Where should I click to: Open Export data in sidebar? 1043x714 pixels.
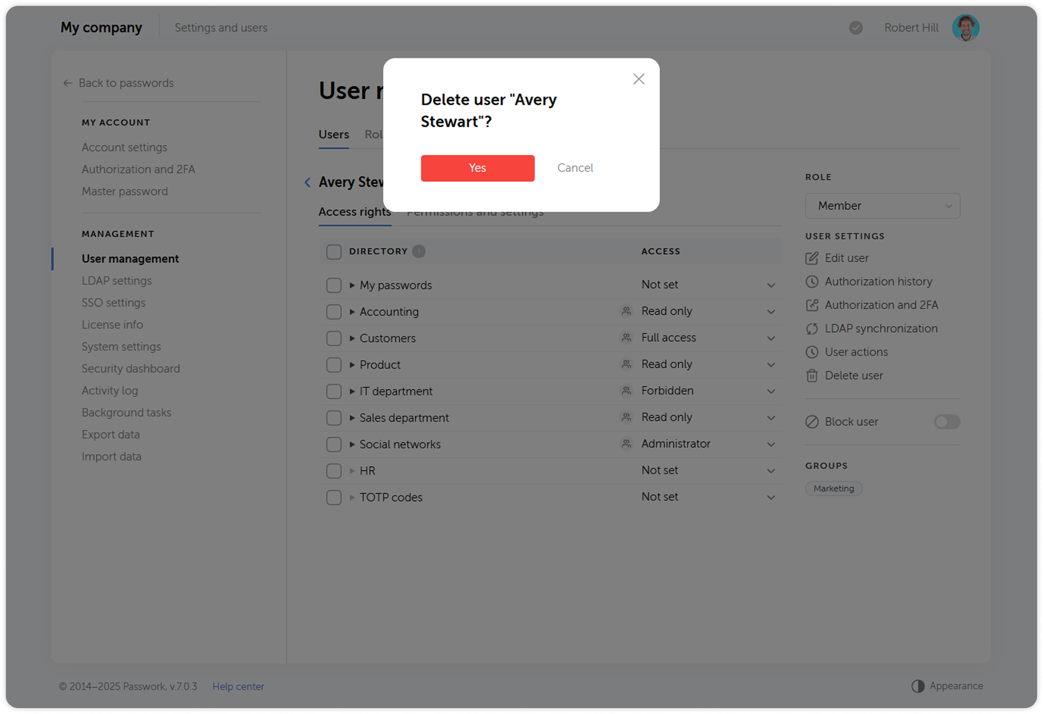tap(110, 435)
